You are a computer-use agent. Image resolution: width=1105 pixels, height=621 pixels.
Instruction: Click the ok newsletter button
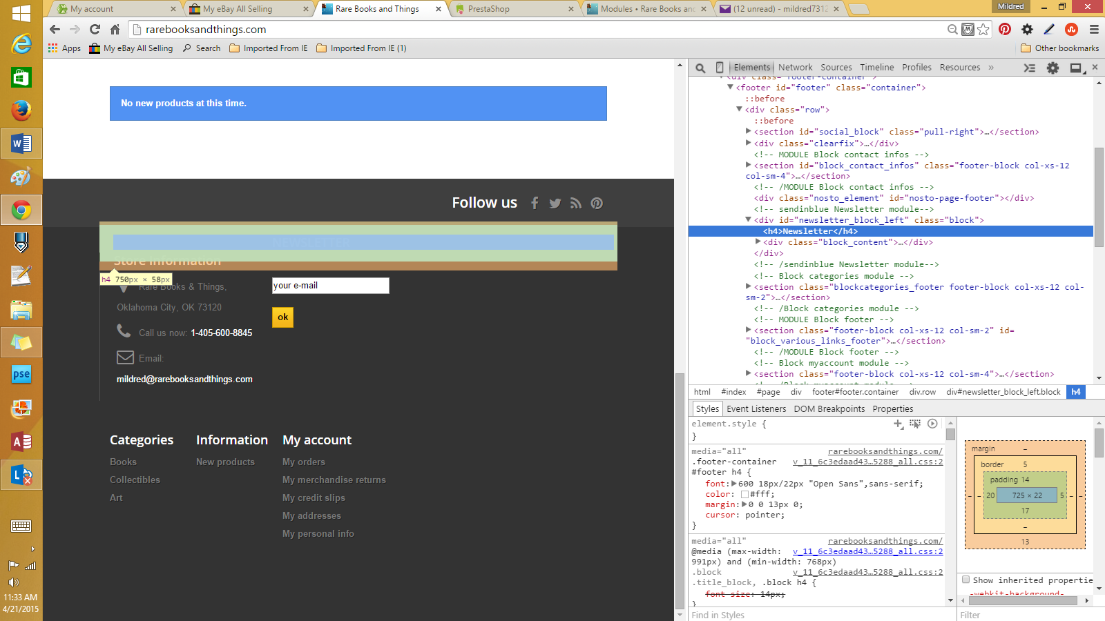282,317
